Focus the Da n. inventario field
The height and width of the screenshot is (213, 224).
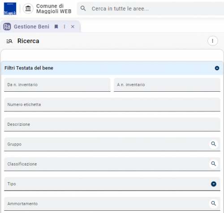point(57,85)
